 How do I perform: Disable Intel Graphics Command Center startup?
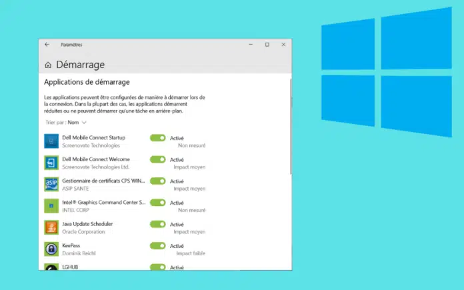pos(158,203)
